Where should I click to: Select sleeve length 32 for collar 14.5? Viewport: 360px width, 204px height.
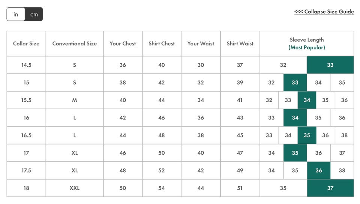(283, 65)
